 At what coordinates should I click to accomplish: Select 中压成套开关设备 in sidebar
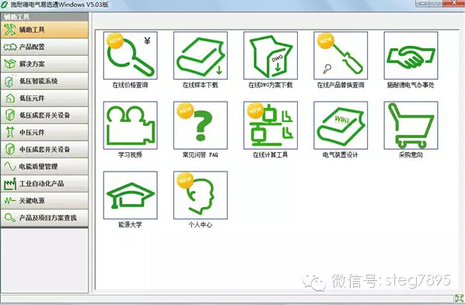point(44,149)
